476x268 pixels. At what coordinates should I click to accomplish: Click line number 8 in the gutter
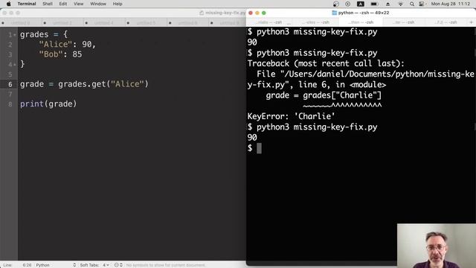[x=10, y=104]
